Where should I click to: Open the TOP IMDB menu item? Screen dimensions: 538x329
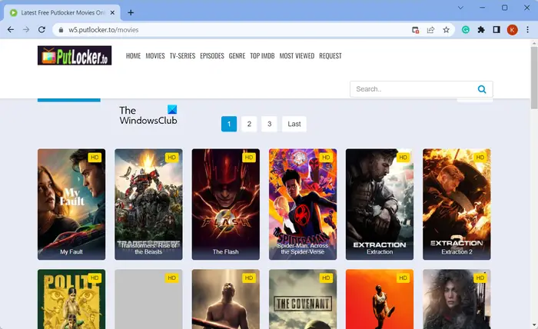(263, 55)
